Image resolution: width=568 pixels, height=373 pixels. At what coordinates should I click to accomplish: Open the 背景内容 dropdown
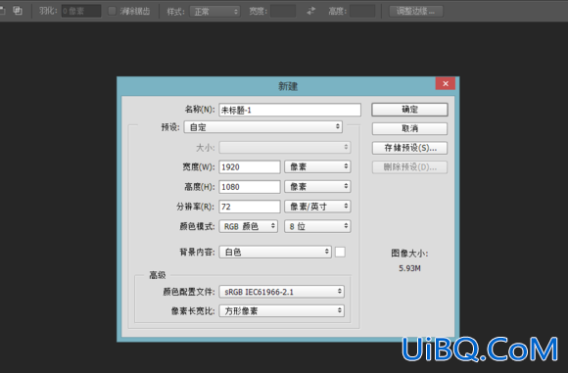[x=275, y=252]
